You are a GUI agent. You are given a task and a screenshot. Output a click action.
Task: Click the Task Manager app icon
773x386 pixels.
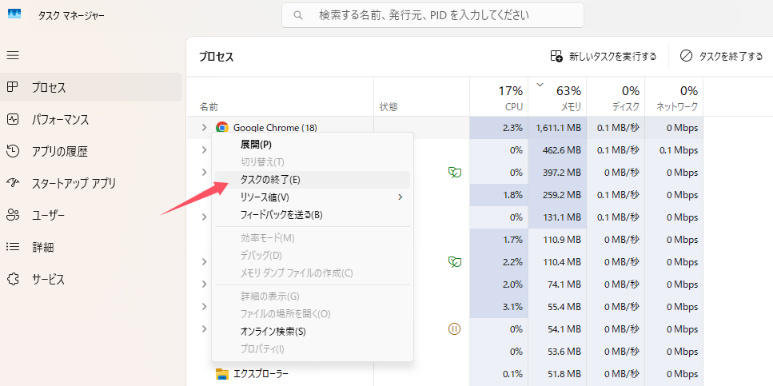click(x=14, y=15)
